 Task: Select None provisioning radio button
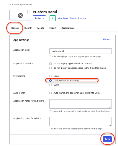coord(50,76)
